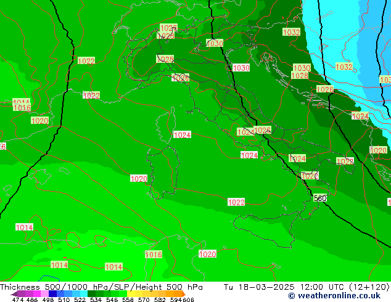The width and height of the screenshot is (391, 302).
Task: Pick the brightest green legend swatch
Action: [x=123, y=294]
